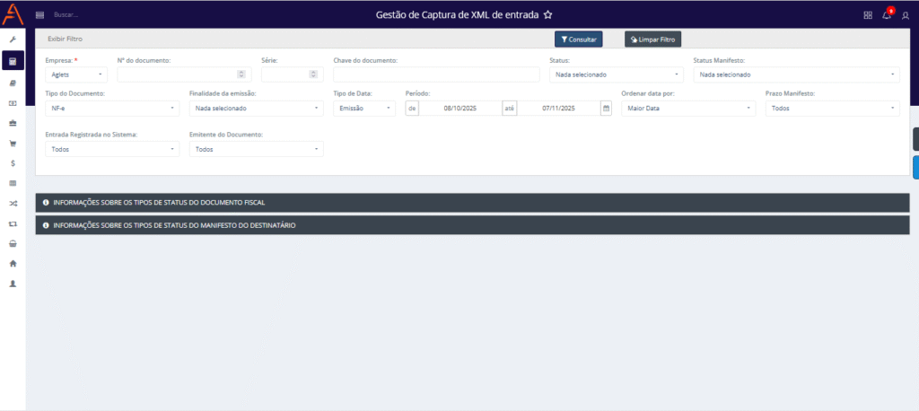This screenshot has height=411, width=919.
Task: Click the Consultar button
Action: (578, 39)
